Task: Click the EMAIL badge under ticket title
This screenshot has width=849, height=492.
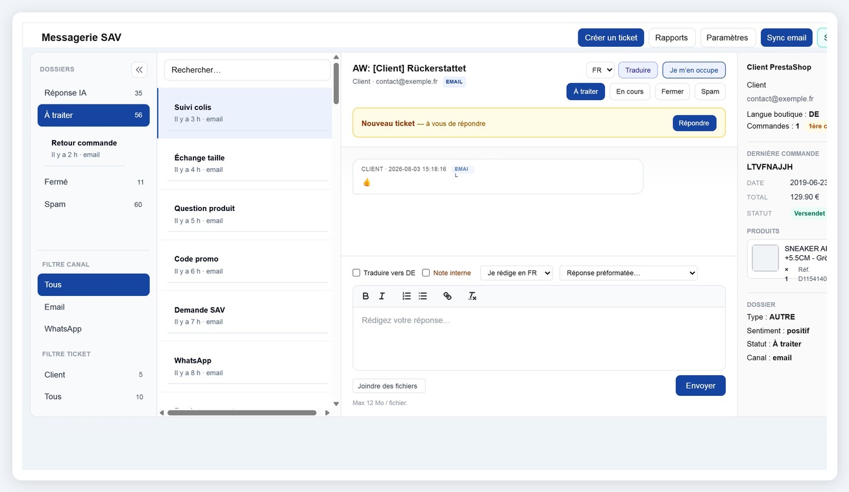Action: click(454, 82)
